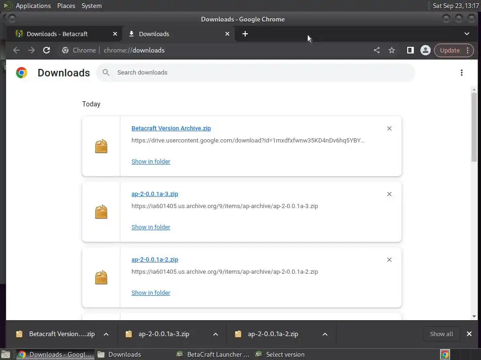Remove ap-2-0.0.1a-2.zip from the list
This screenshot has width=481, height=360.
click(x=389, y=259)
